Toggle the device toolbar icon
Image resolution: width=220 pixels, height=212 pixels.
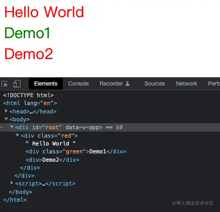(x=17, y=84)
